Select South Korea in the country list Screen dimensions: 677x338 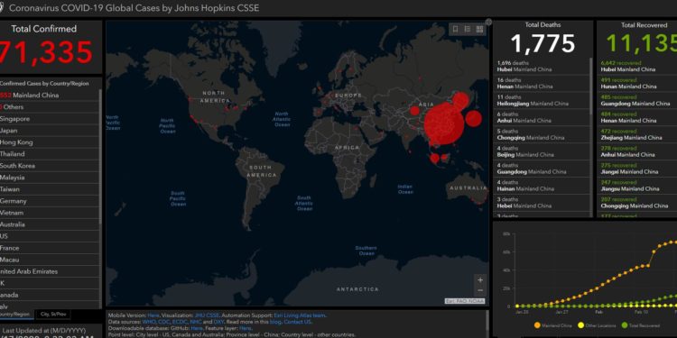tap(50, 166)
